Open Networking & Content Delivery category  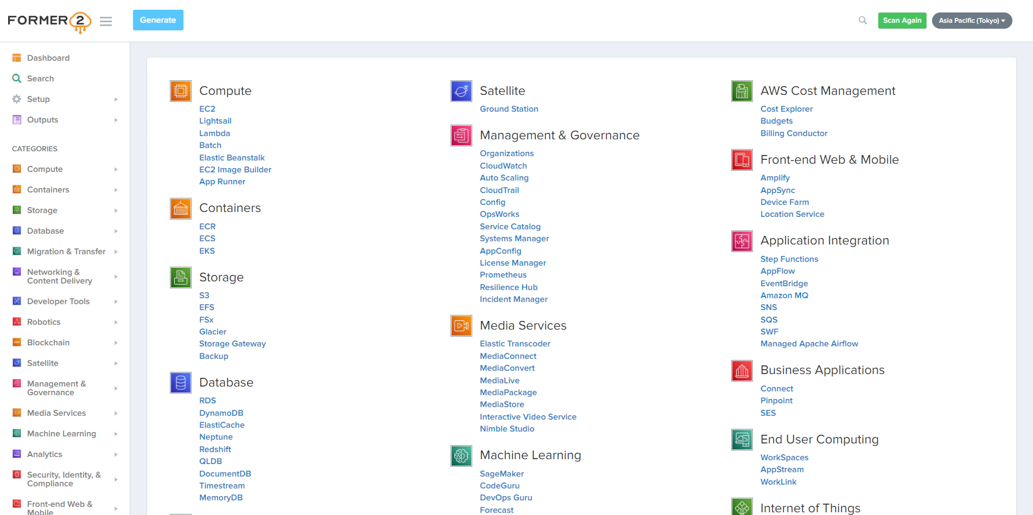pyautogui.click(x=60, y=276)
